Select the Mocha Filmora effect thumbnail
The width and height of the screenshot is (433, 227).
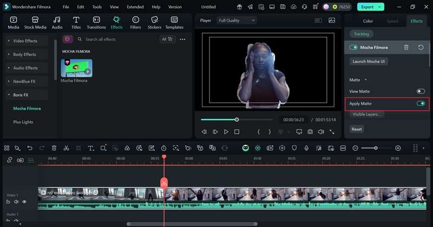pos(76,68)
